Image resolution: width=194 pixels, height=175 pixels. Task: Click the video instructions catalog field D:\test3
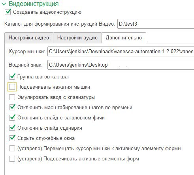click(156, 24)
